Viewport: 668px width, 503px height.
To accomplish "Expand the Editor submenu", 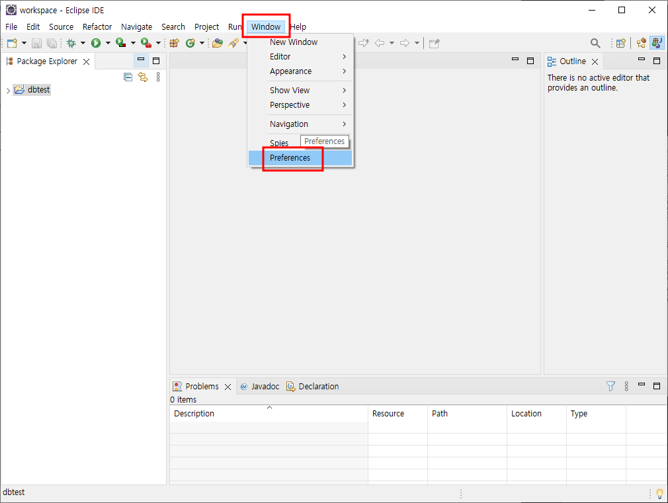I will click(x=300, y=57).
